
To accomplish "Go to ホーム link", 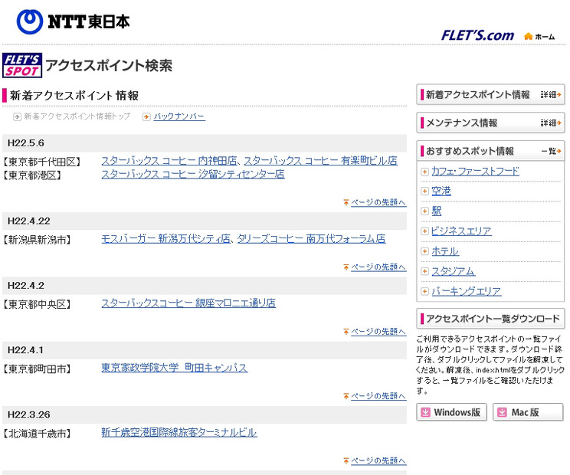I will [545, 37].
